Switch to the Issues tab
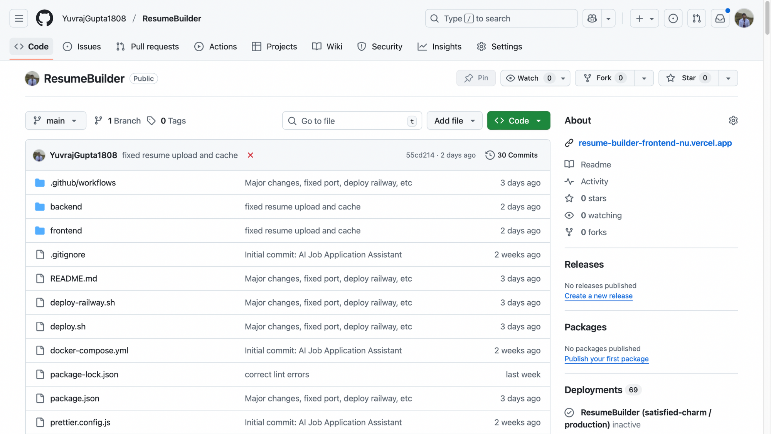 [82, 47]
